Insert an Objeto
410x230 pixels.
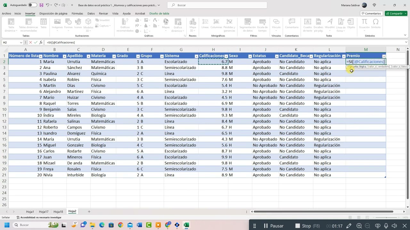(351, 24)
